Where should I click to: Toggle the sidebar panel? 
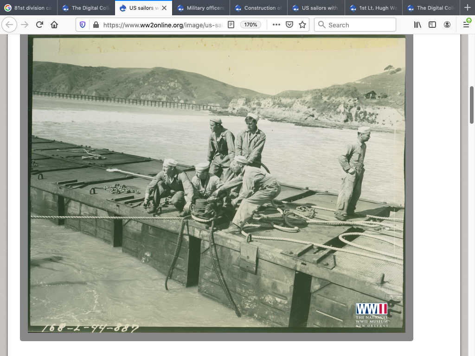(432, 25)
